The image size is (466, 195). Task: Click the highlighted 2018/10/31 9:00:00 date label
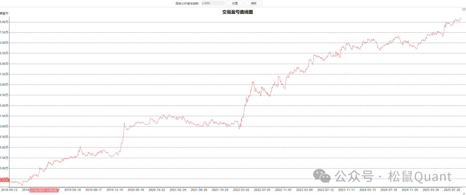pos(44,189)
